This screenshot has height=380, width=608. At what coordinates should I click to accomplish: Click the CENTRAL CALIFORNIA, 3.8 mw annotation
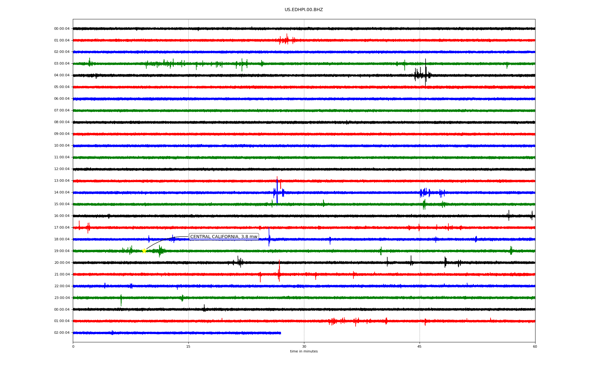click(224, 237)
